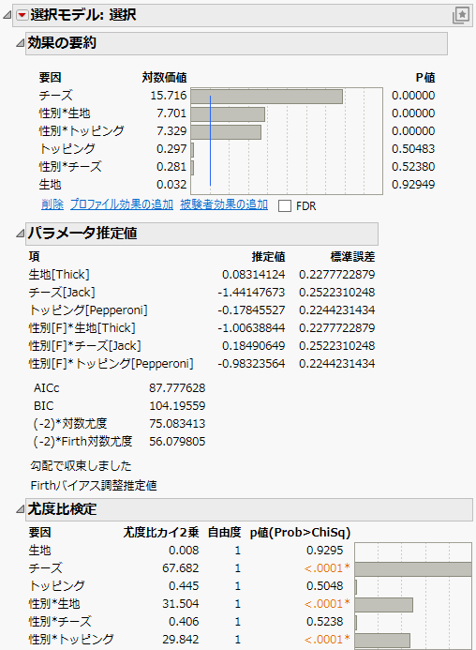Click the bookmark star icon at top right
Screen dimensions: 476x650
(x=461, y=15)
